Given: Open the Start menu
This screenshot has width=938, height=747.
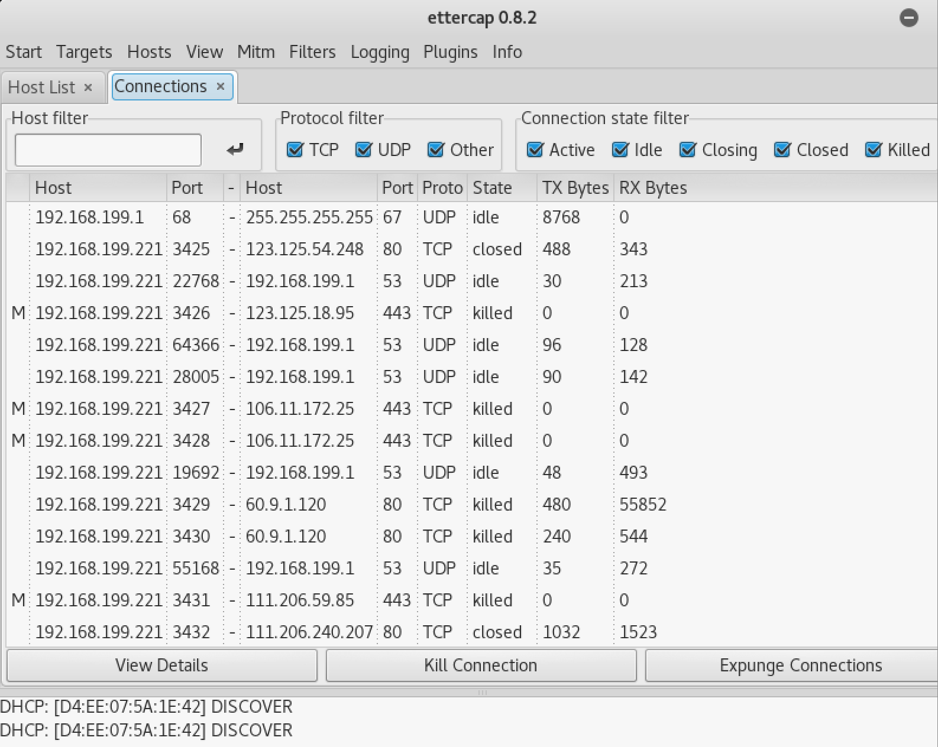Looking at the screenshot, I should [x=24, y=52].
